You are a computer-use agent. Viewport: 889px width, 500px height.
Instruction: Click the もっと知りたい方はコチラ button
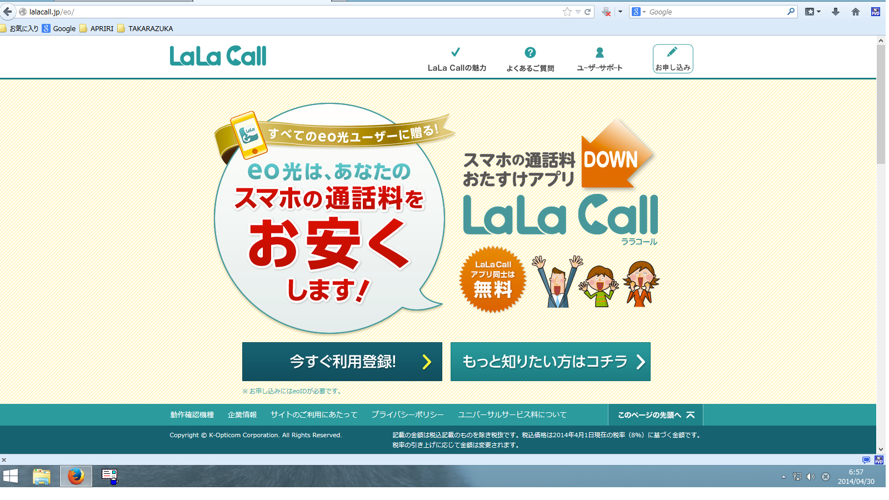point(551,362)
